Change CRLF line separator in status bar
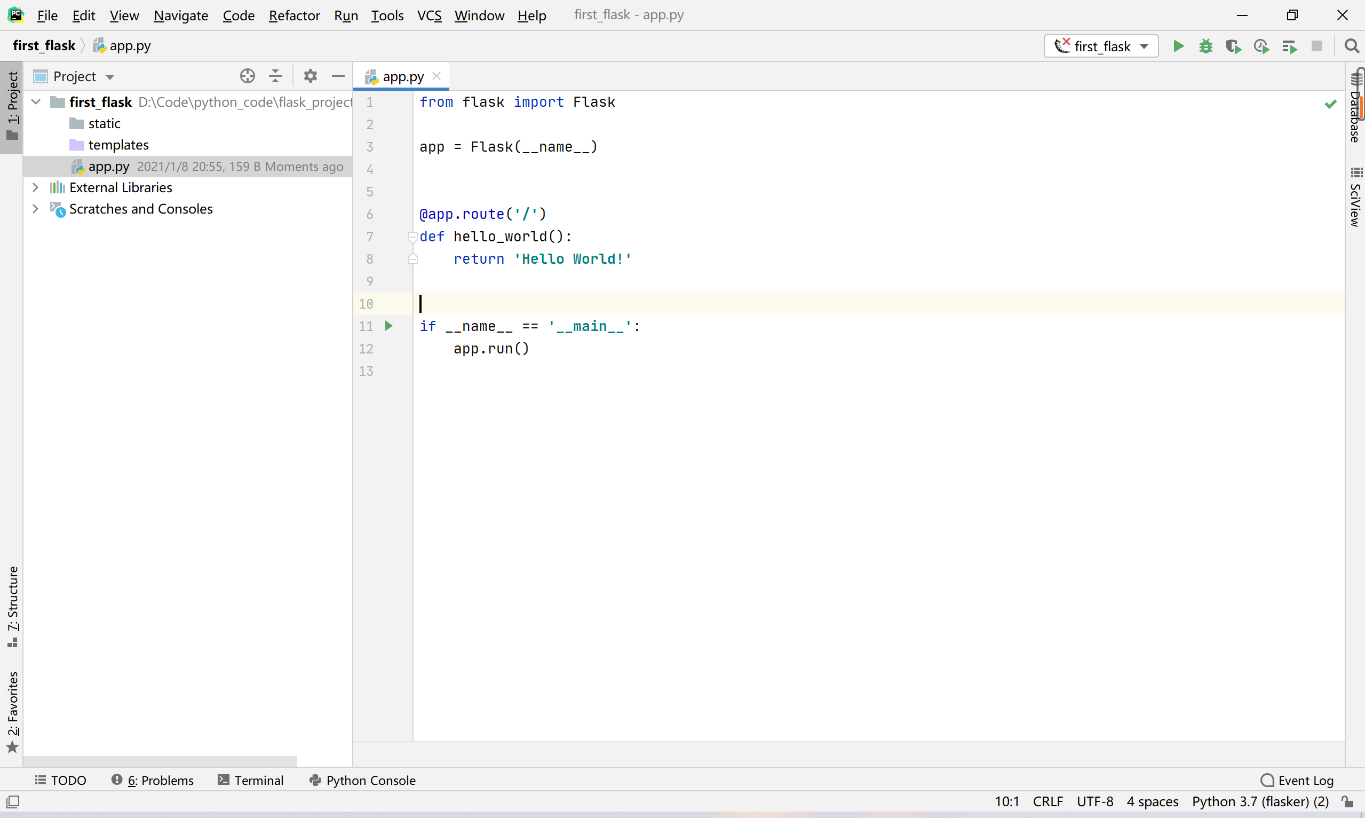 (x=1047, y=801)
